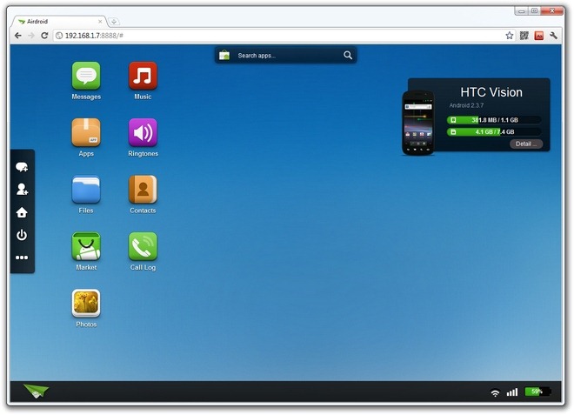
Task: Click the home sidebar icon
Action: pos(22,212)
